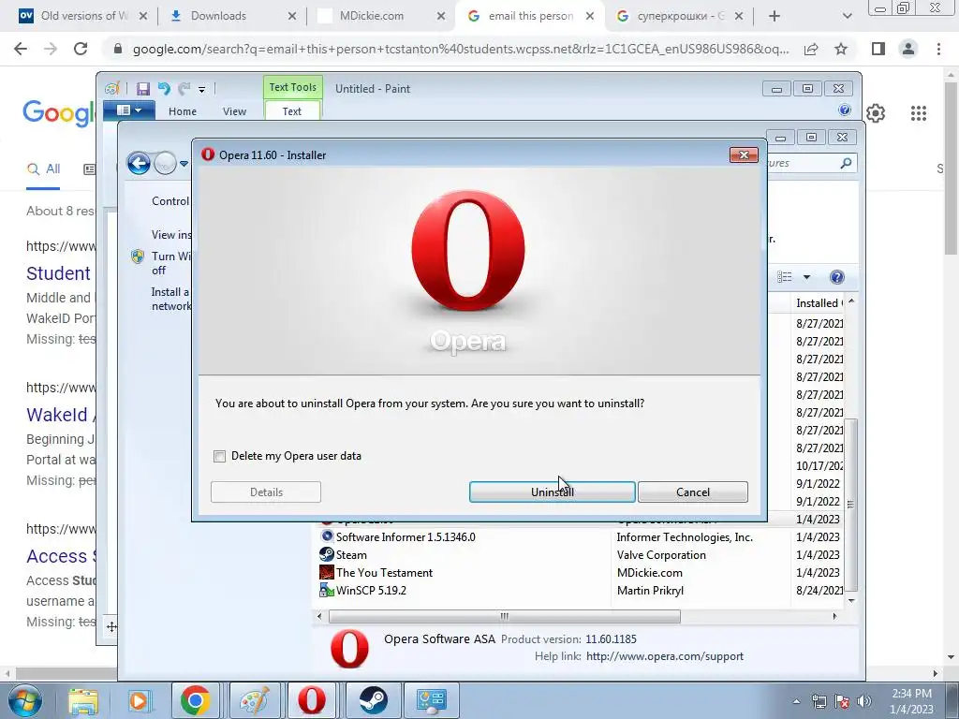Click the Steam icon in programs list

[327, 554]
